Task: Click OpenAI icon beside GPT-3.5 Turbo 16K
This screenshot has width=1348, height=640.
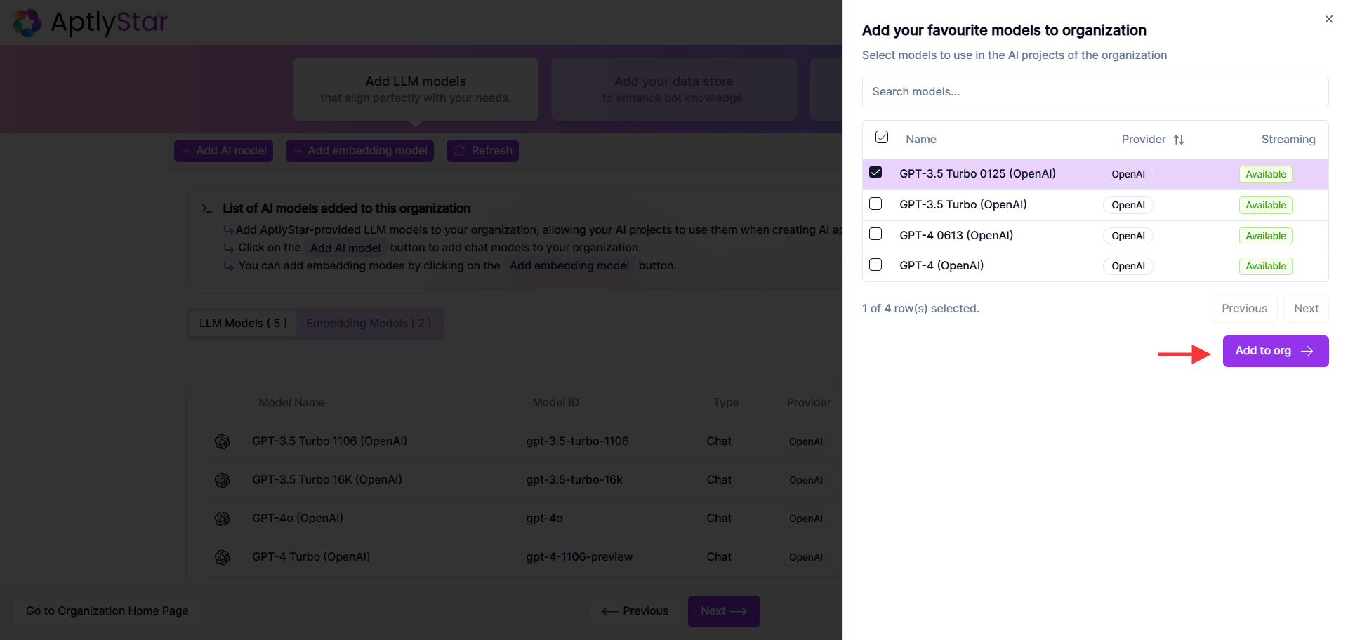Action: (x=223, y=480)
